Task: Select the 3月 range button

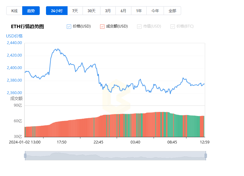Action: [x=108, y=11]
